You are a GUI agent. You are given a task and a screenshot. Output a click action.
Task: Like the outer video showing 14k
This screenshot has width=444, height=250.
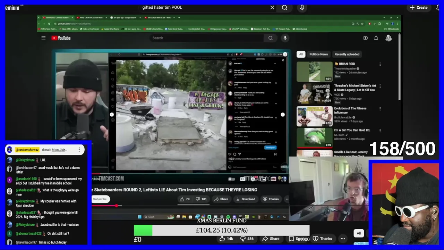click(226, 239)
